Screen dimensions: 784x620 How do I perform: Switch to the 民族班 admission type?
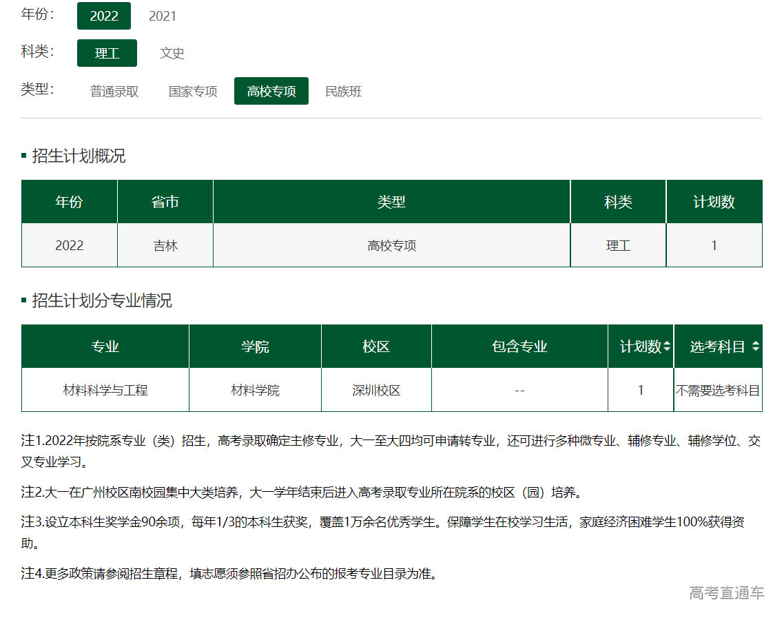[343, 92]
